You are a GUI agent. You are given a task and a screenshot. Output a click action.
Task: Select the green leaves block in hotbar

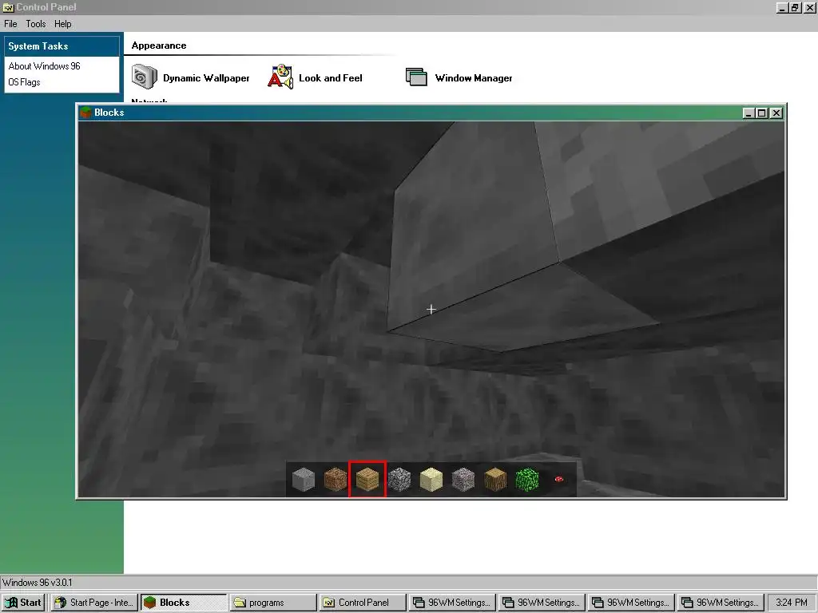tap(527, 480)
